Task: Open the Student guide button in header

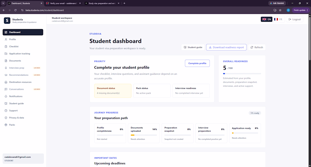Action: click(x=193, y=47)
